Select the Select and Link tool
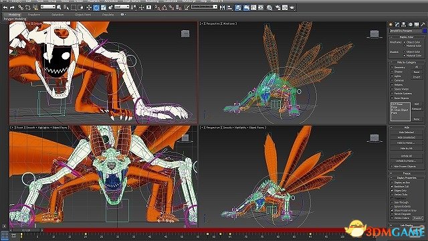 coord(21,7)
